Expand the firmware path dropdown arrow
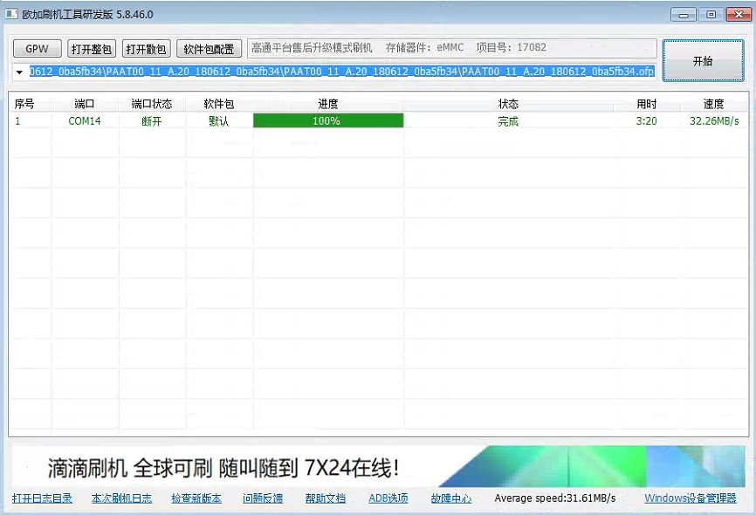Screen dimensions: 756x515 point(19,72)
